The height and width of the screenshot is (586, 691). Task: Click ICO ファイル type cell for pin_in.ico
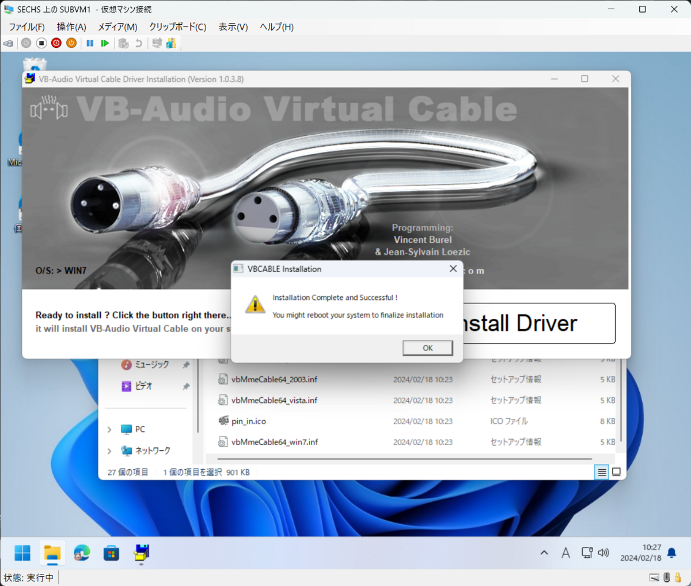(509, 421)
